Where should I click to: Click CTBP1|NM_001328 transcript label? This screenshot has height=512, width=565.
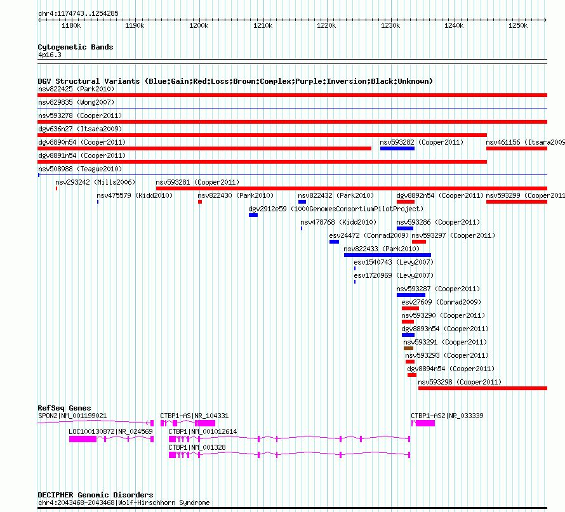(197, 447)
